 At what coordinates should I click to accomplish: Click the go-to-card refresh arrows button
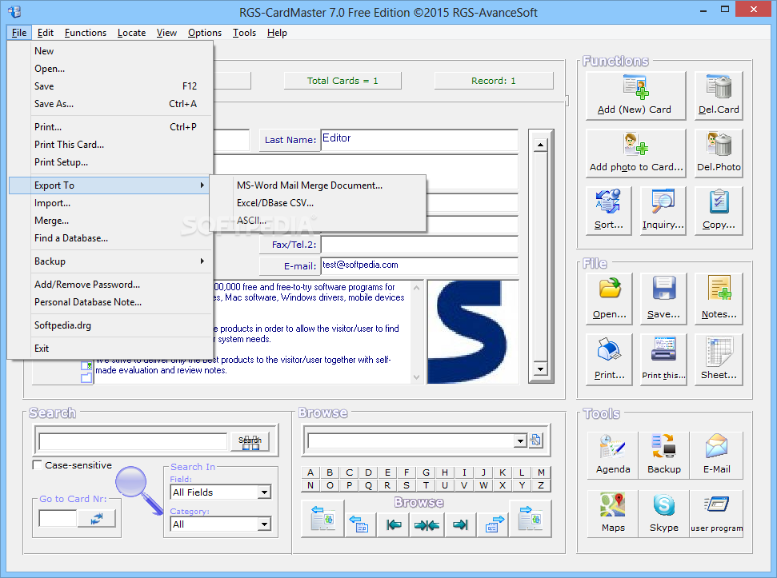coord(97,519)
